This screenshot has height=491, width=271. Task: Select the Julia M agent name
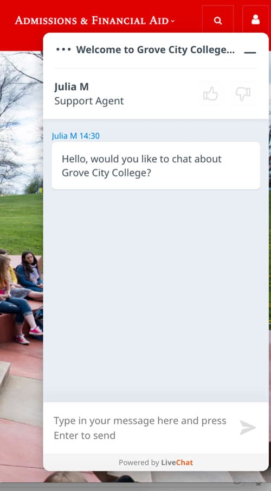tap(71, 86)
